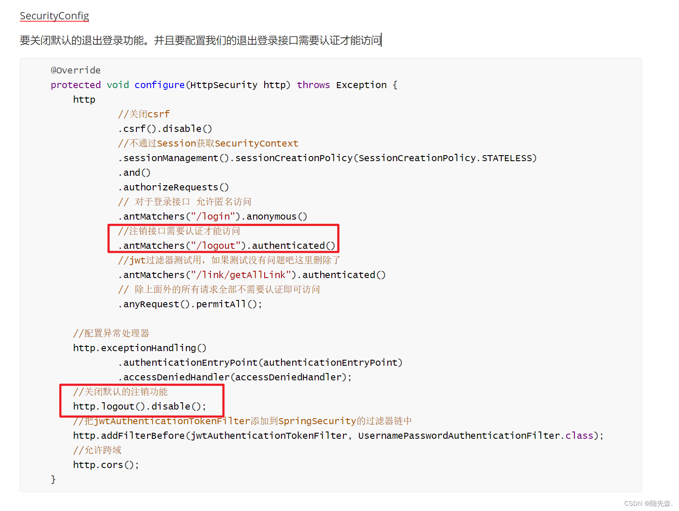Click the comment about adding jwtAuthenticationTokenFilter
The height and width of the screenshot is (511, 679).
pyautogui.click(x=243, y=421)
